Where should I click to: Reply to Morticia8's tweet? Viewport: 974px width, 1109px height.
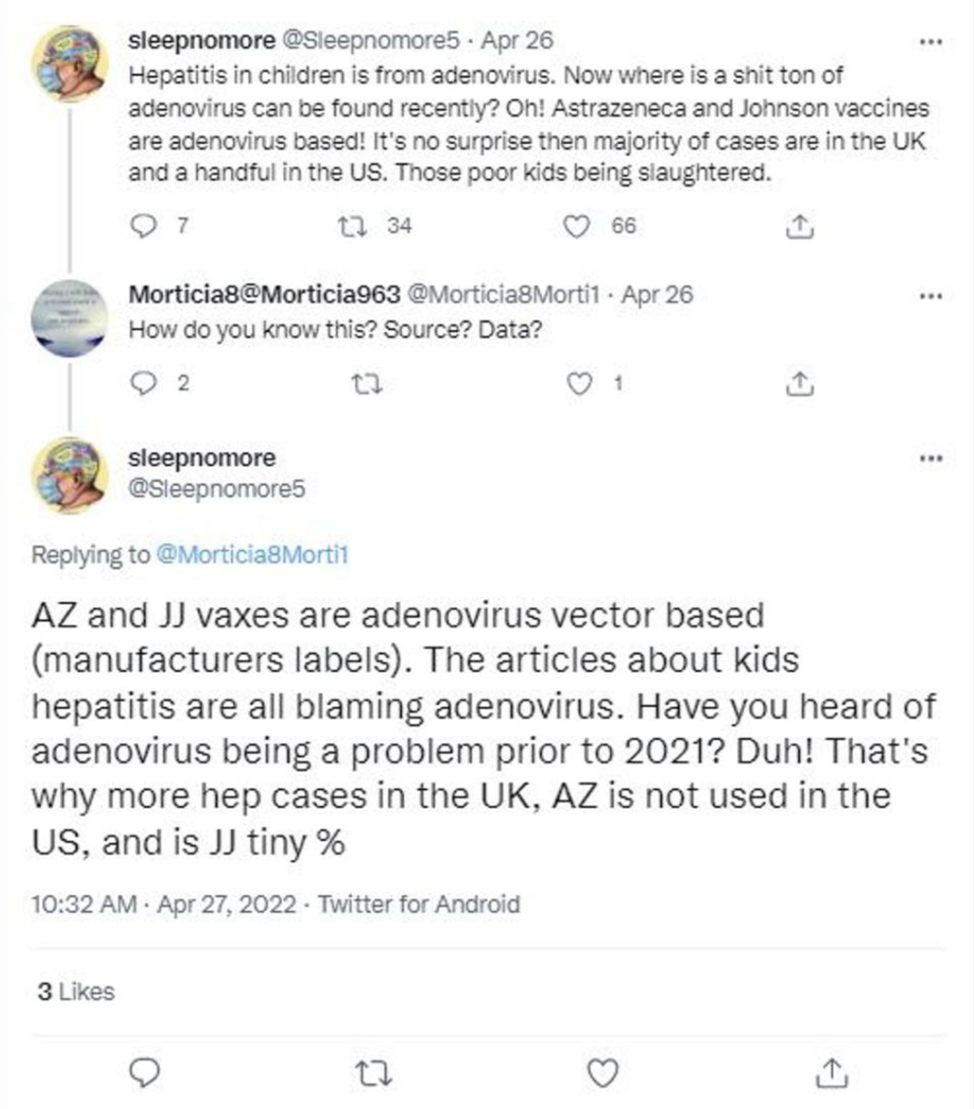click(x=144, y=384)
